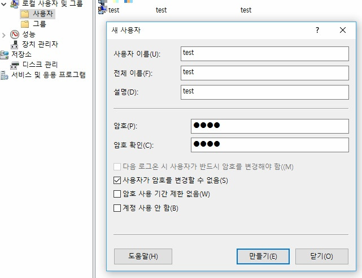Focus the 설명 description field
Screen dimensions: 362x278
(264, 92)
